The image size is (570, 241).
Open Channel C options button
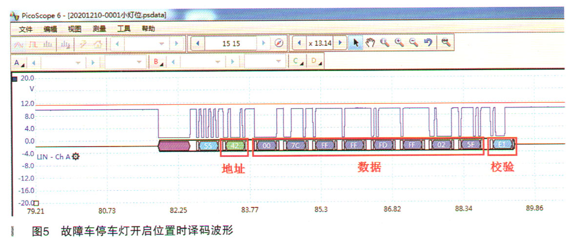point(298,62)
